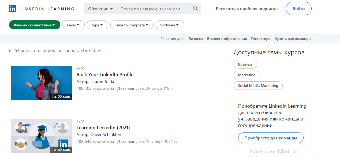Open the Обучение dropdown in search bar
Screen dimensions: 340x157
coord(101,9)
